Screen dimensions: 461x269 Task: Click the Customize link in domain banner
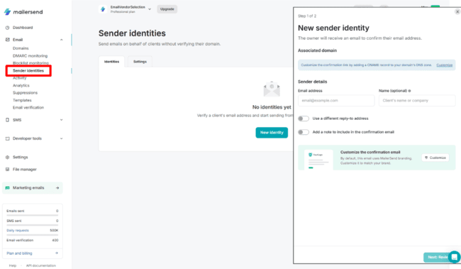(444, 65)
